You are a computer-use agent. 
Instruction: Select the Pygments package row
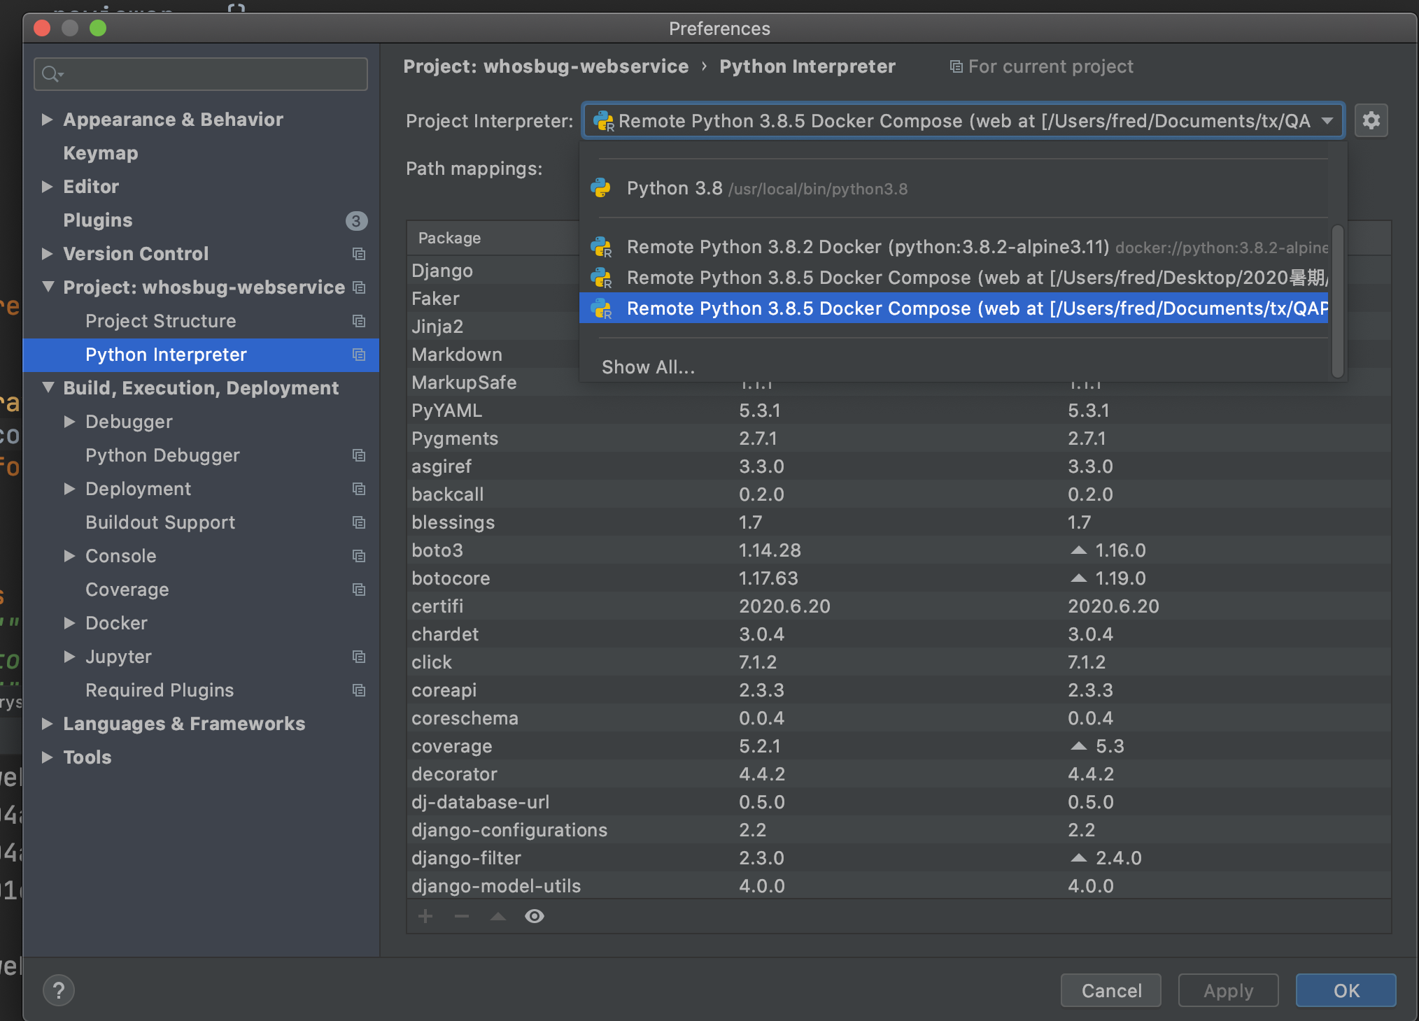[x=898, y=438]
